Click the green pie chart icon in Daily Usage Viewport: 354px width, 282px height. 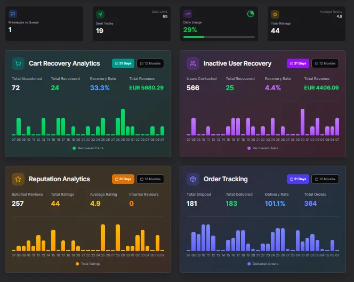pos(251,14)
